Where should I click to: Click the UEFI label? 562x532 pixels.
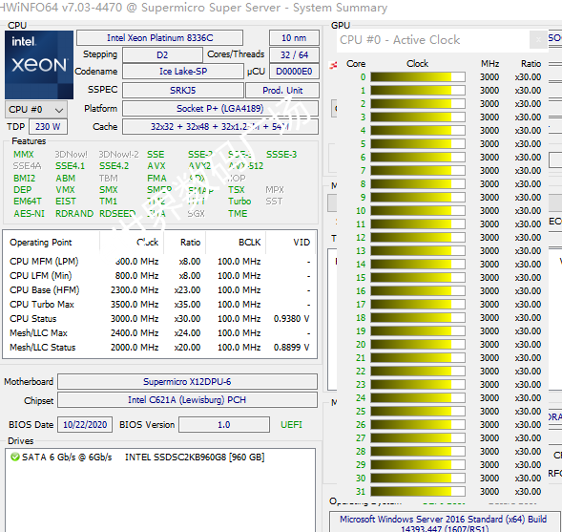[291, 425]
